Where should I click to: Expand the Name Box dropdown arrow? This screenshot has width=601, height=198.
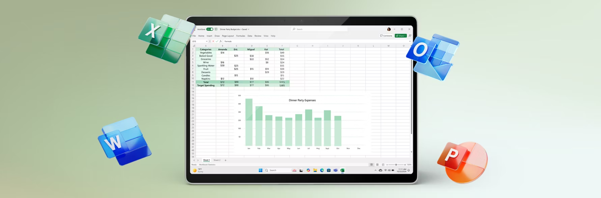coord(207,41)
